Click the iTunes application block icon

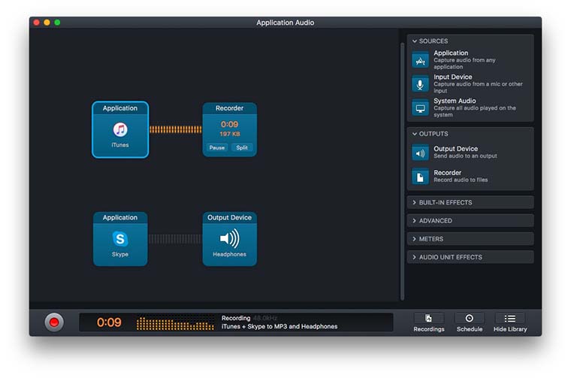pos(120,130)
